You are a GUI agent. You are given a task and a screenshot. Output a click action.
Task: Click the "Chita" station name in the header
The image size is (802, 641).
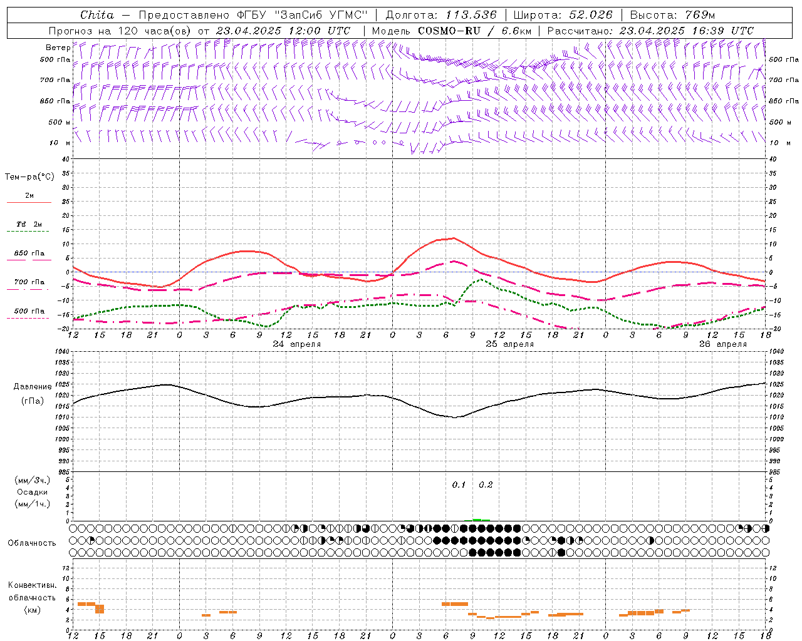[x=97, y=15]
